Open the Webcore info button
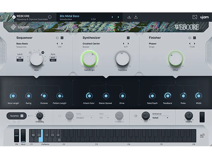 click(50, 17)
